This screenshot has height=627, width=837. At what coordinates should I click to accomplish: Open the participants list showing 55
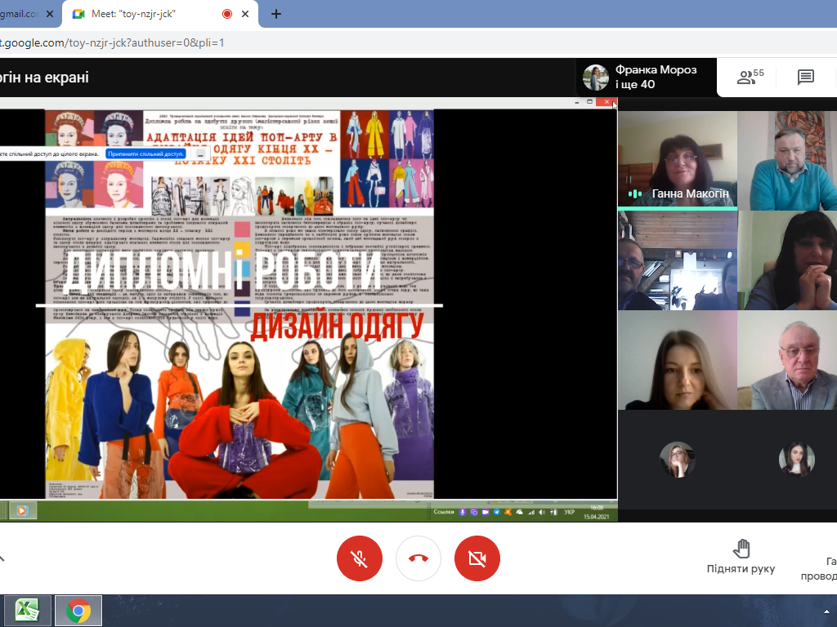750,78
